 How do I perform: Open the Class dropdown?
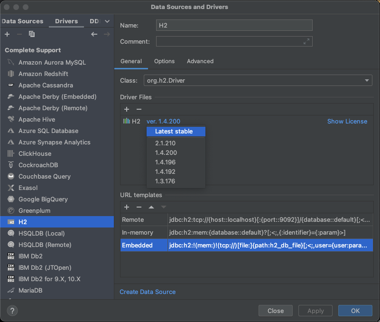(x=367, y=81)
